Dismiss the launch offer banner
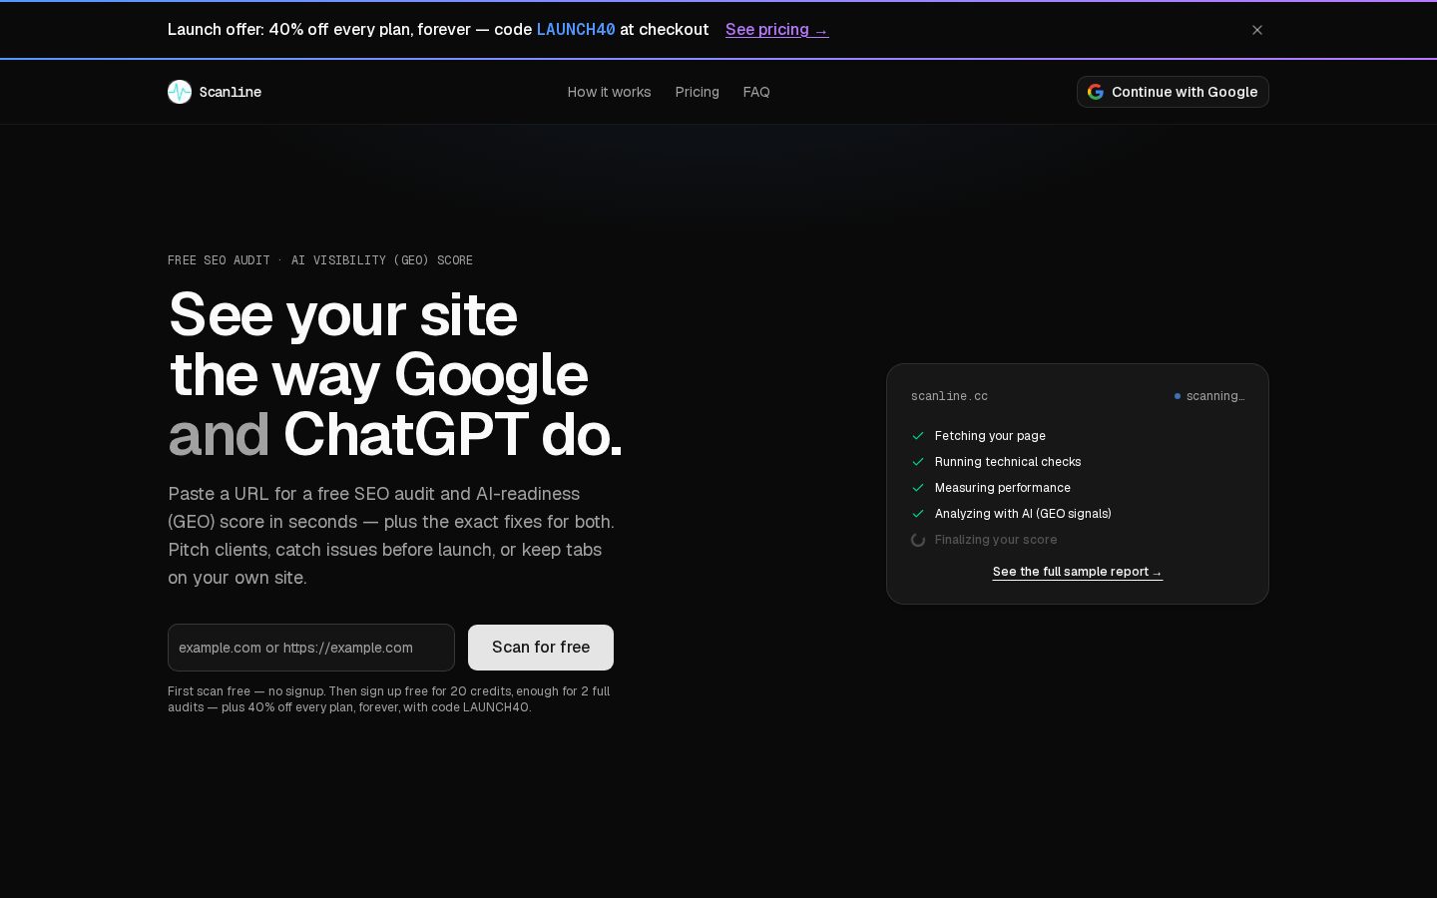The width and height of the screenshot is (1437, 898). click(x=1257, y=30)
